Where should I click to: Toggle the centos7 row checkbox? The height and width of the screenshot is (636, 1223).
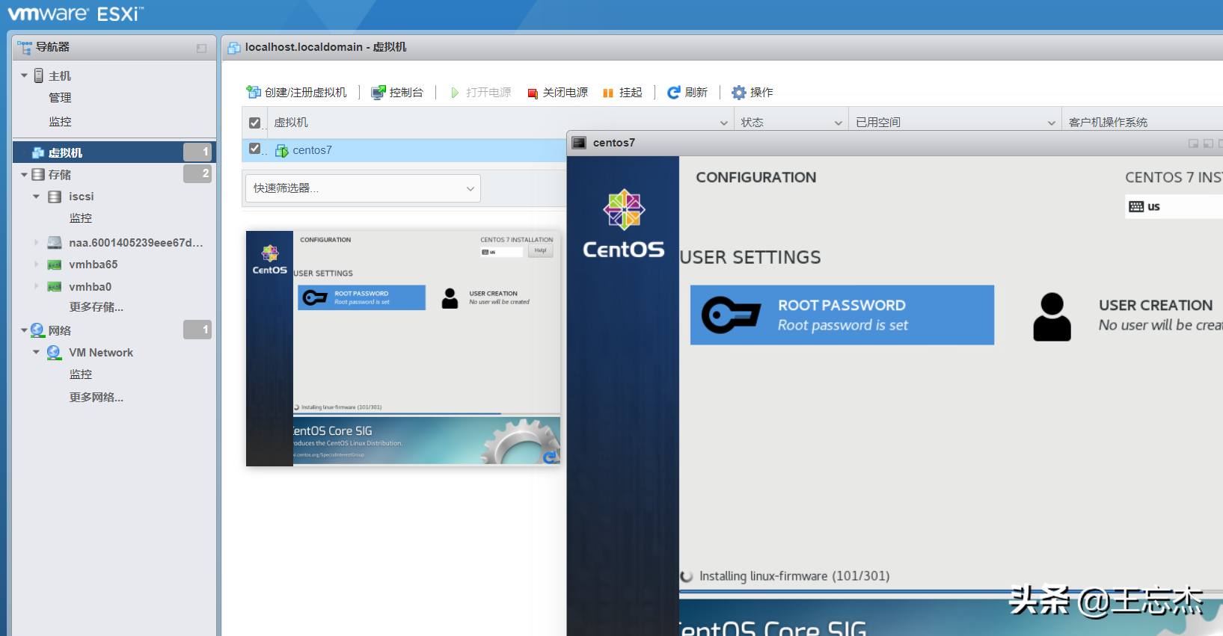pyautogui.click(x=255, y=149)
